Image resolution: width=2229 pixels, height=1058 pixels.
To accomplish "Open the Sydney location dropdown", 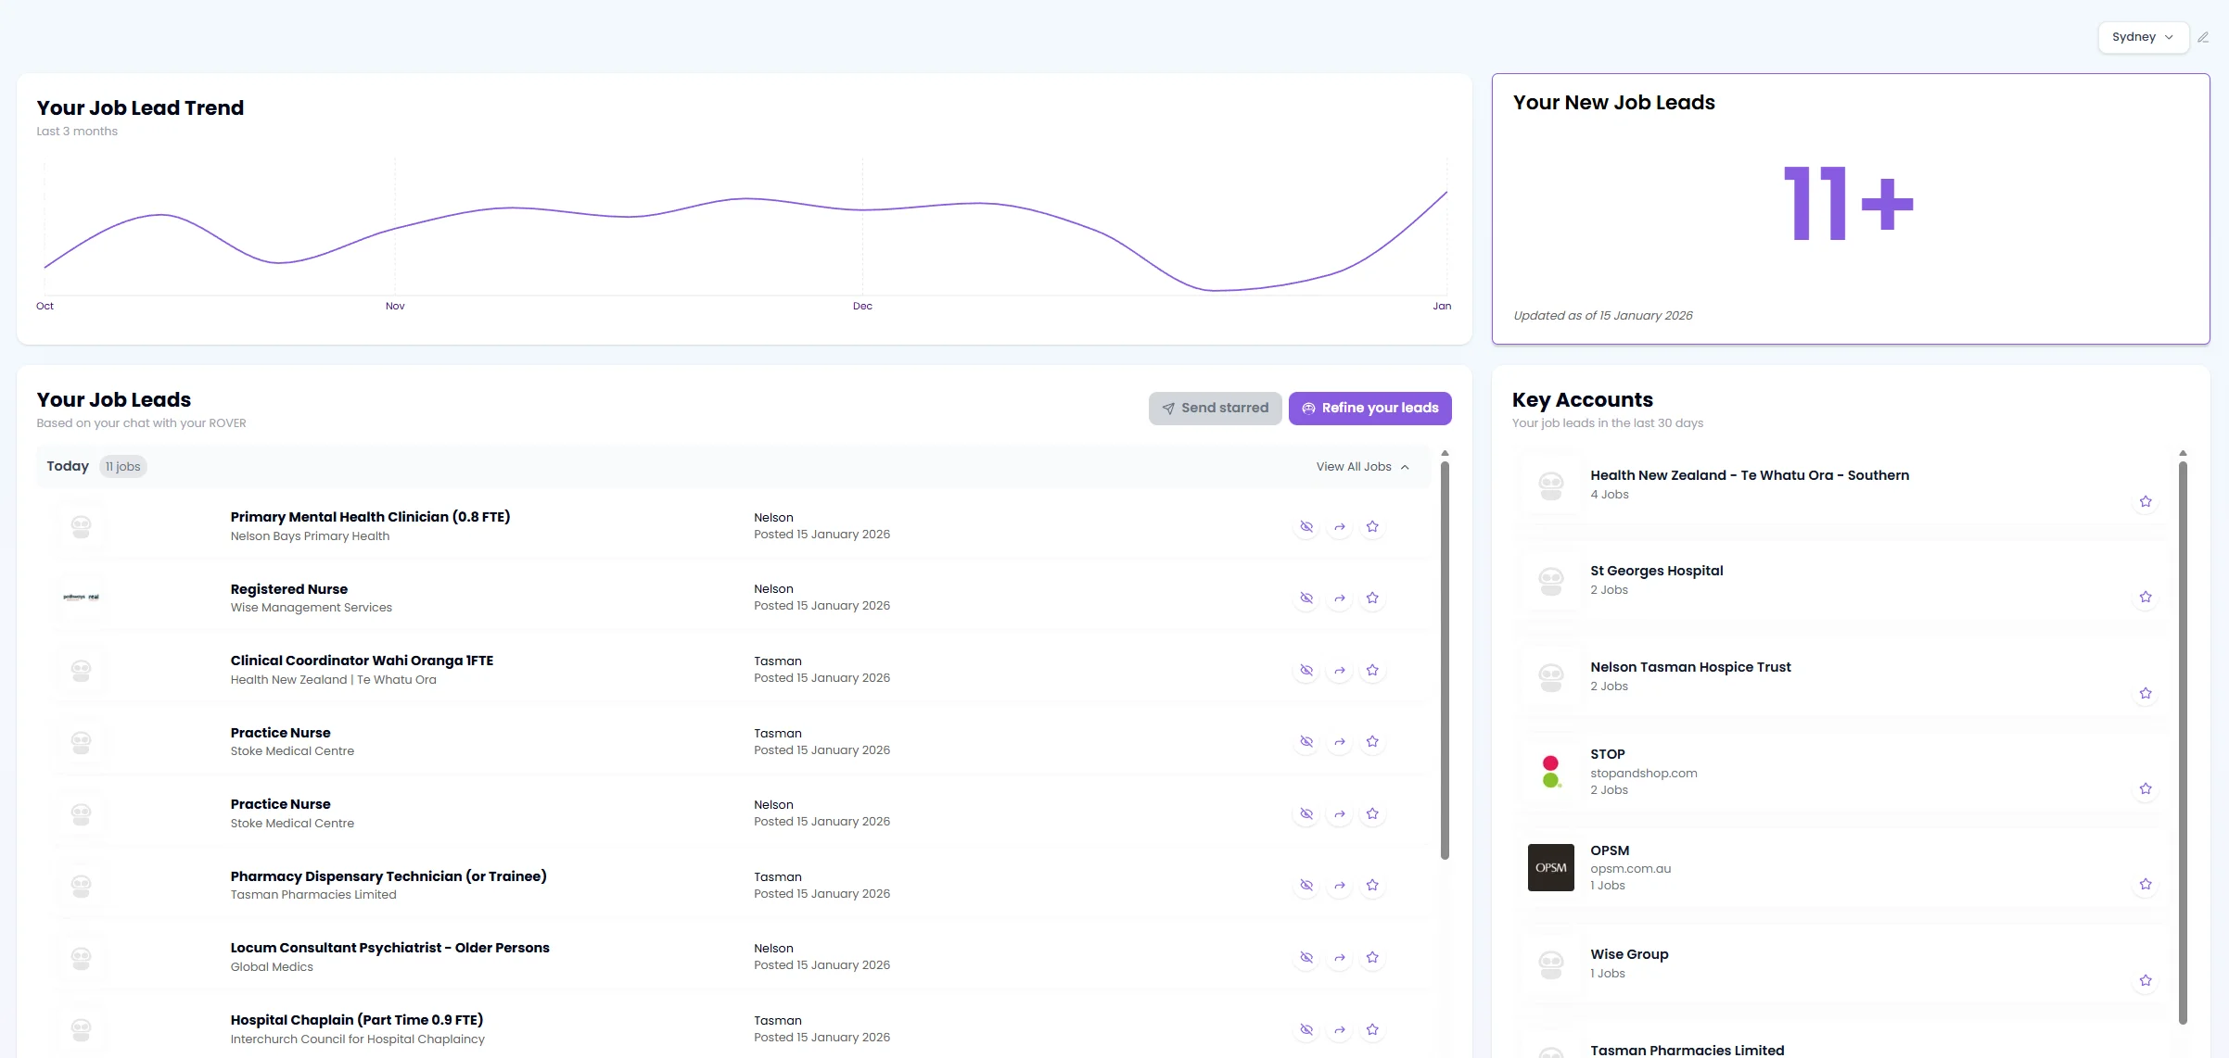I will (2142, 38).
